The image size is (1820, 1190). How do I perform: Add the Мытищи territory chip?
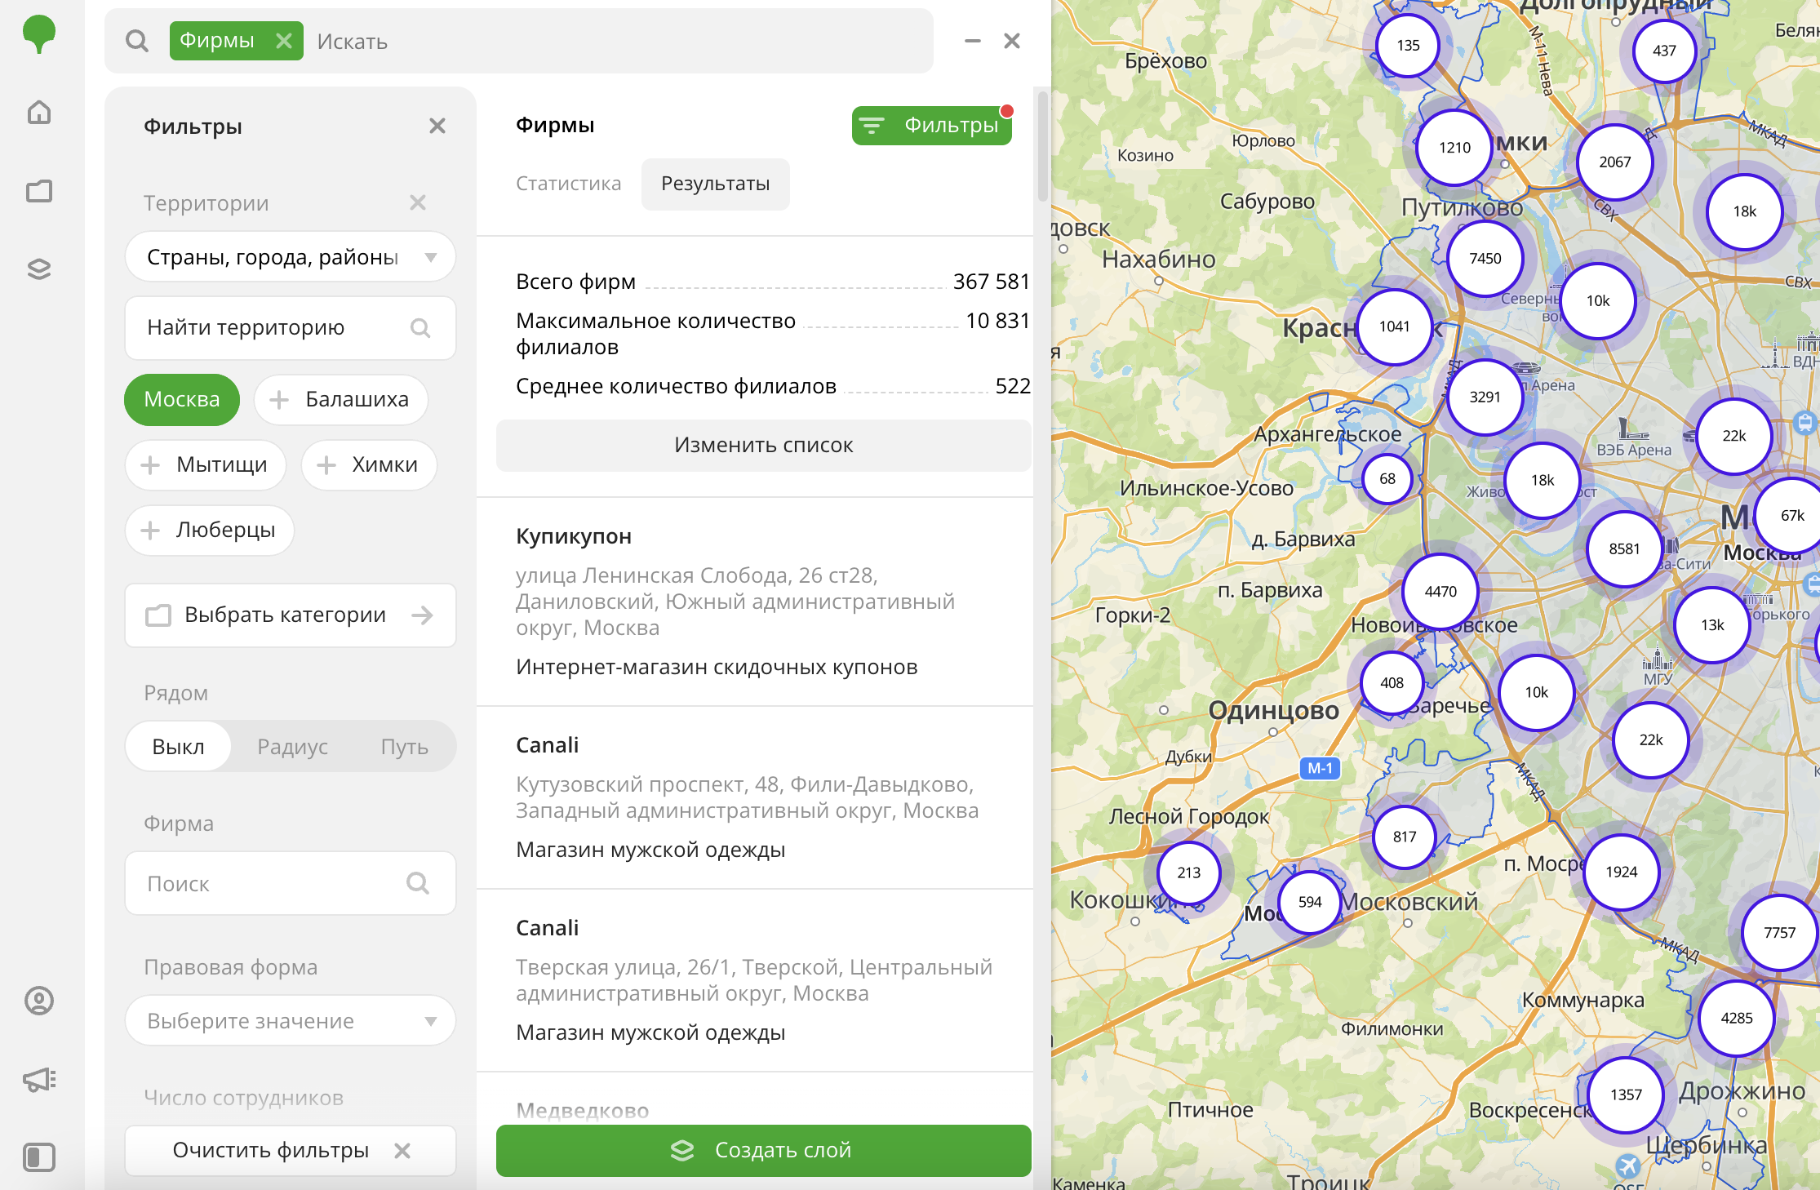coord(206,464)
